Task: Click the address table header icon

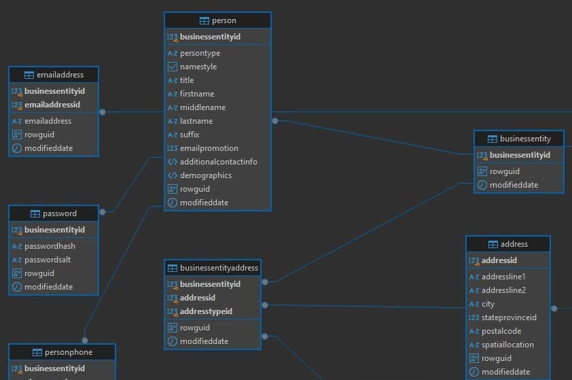Action: (493, 244)
